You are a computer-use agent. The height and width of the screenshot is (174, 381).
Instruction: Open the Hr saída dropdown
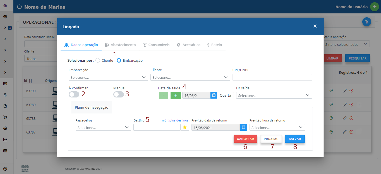point(274,96)
